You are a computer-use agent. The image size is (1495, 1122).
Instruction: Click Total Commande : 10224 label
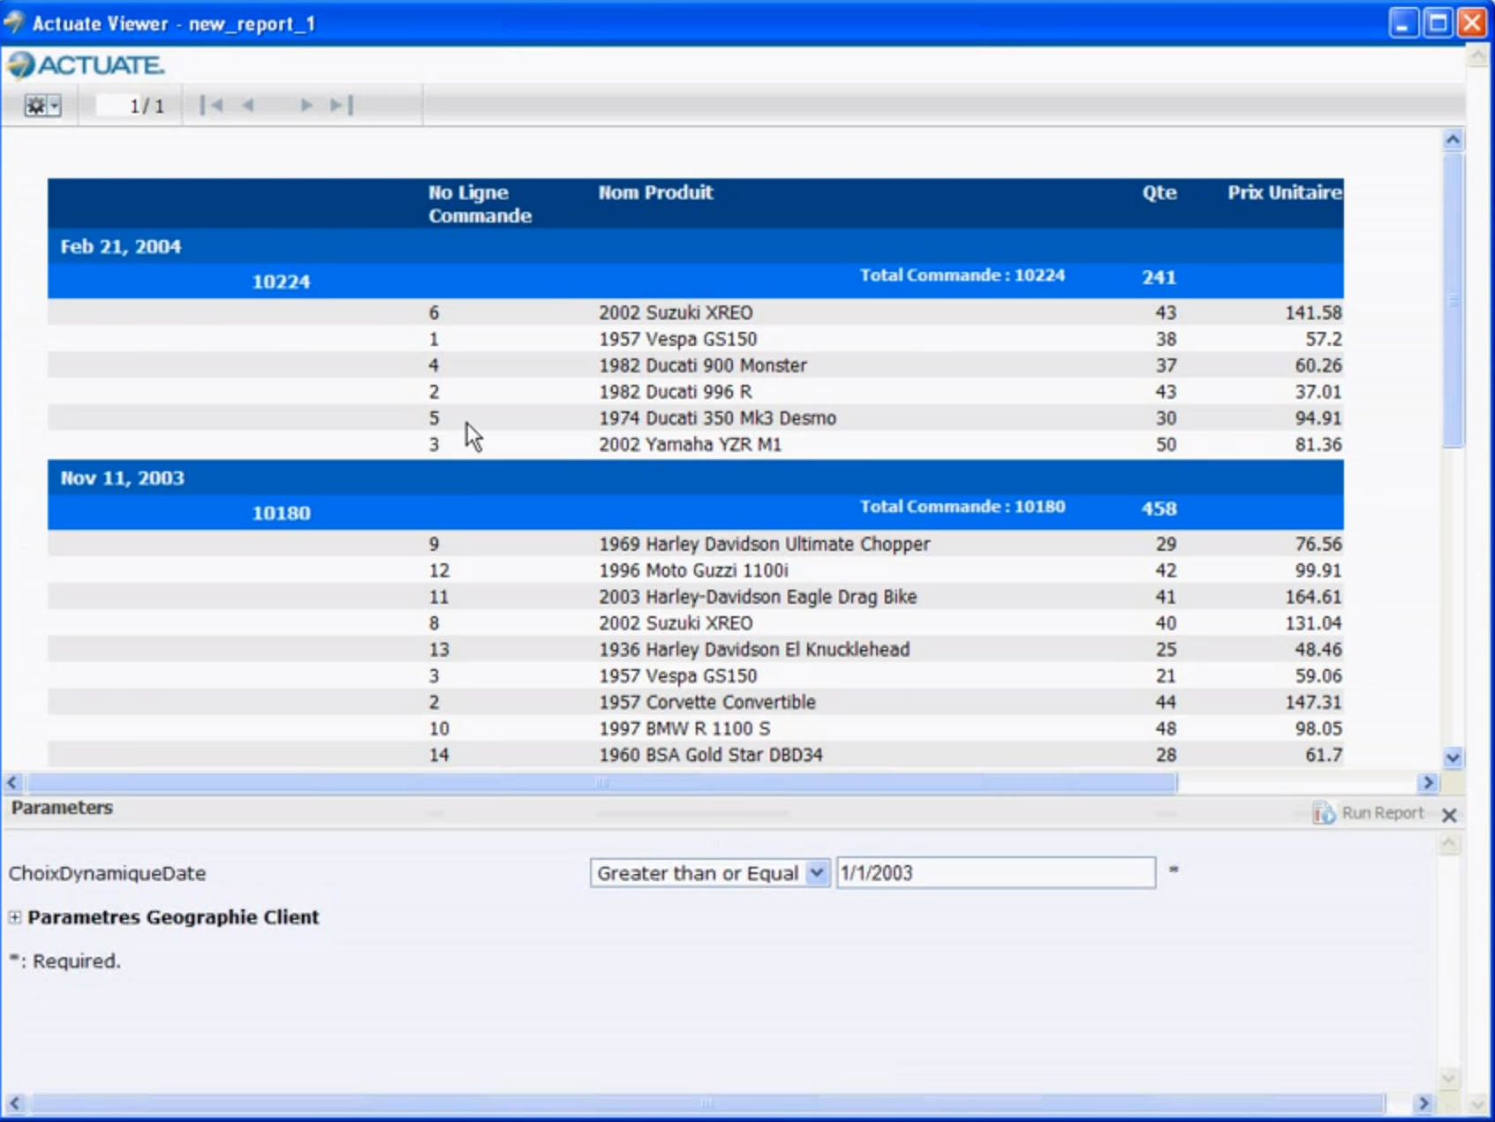(963, 275)
